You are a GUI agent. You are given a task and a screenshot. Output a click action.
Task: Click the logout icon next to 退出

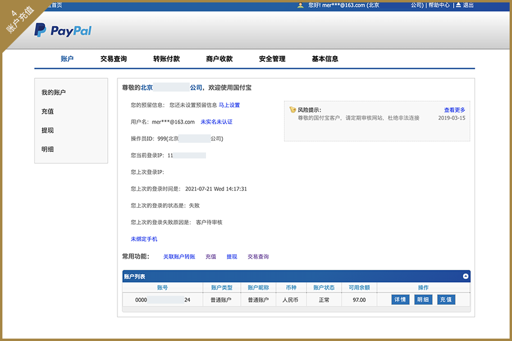(458, 5)
